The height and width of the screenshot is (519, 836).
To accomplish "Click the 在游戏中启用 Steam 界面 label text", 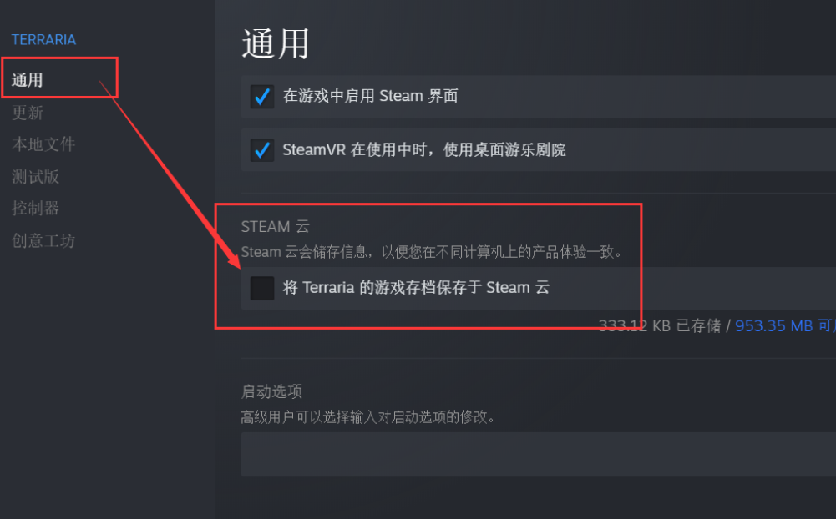I will pyautogui.click(x=370, y=96).
